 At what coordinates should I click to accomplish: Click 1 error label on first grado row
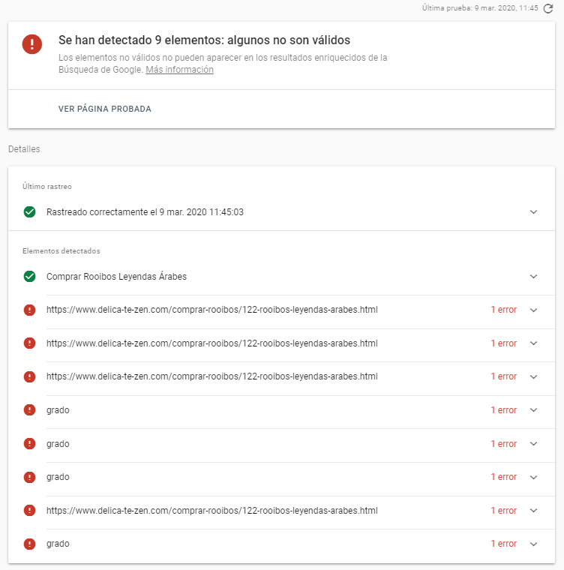coord(503,410)
